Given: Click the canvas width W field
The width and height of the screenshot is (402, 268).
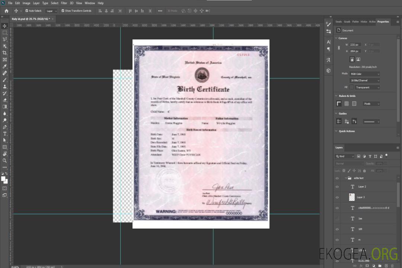Looking at the screenshot, I should coord(355,45).
